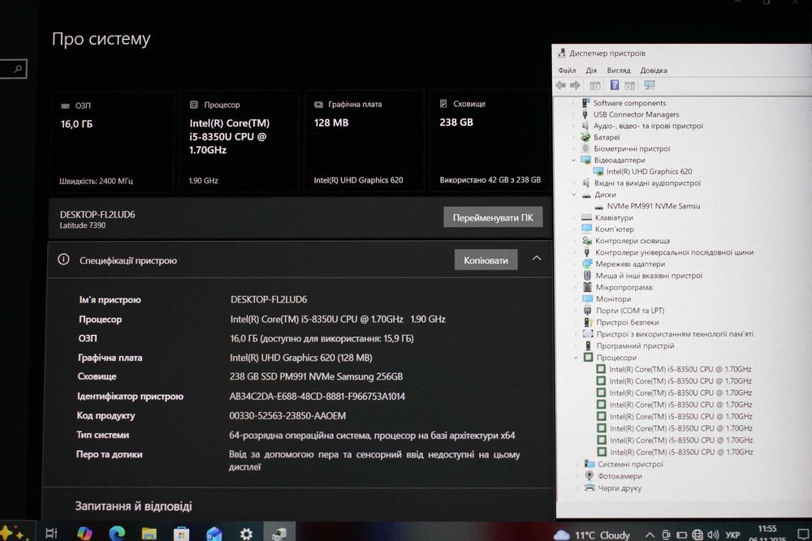Click the Forward arrow in Device Manager toolbar
Viewport: 812px width, 541px height.
pyautogui.click(x=575, y=85)
